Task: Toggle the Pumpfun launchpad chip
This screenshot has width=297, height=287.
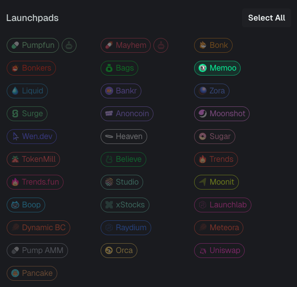Action: tap(33, 45)
